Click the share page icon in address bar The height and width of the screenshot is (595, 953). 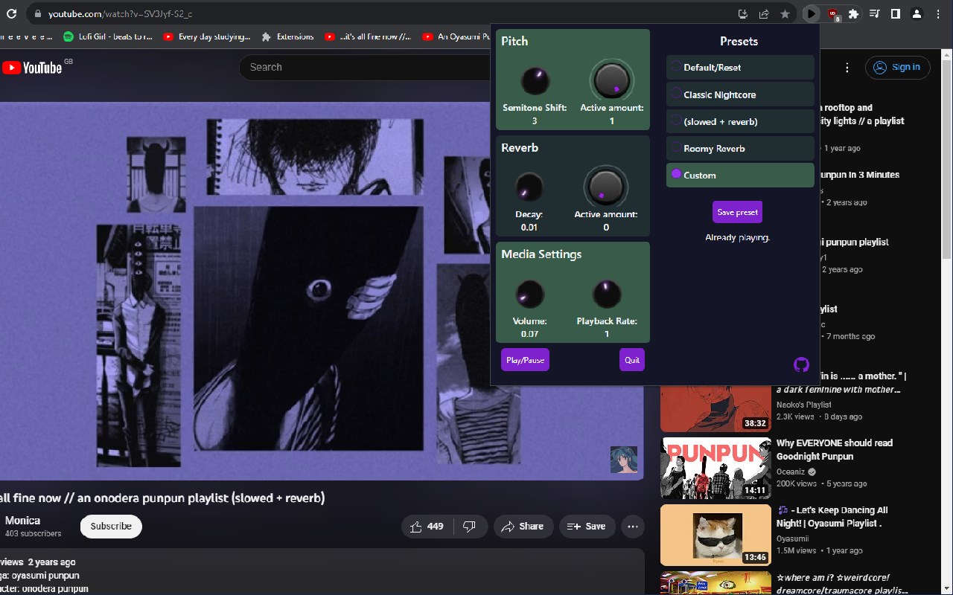pos(764,13)
